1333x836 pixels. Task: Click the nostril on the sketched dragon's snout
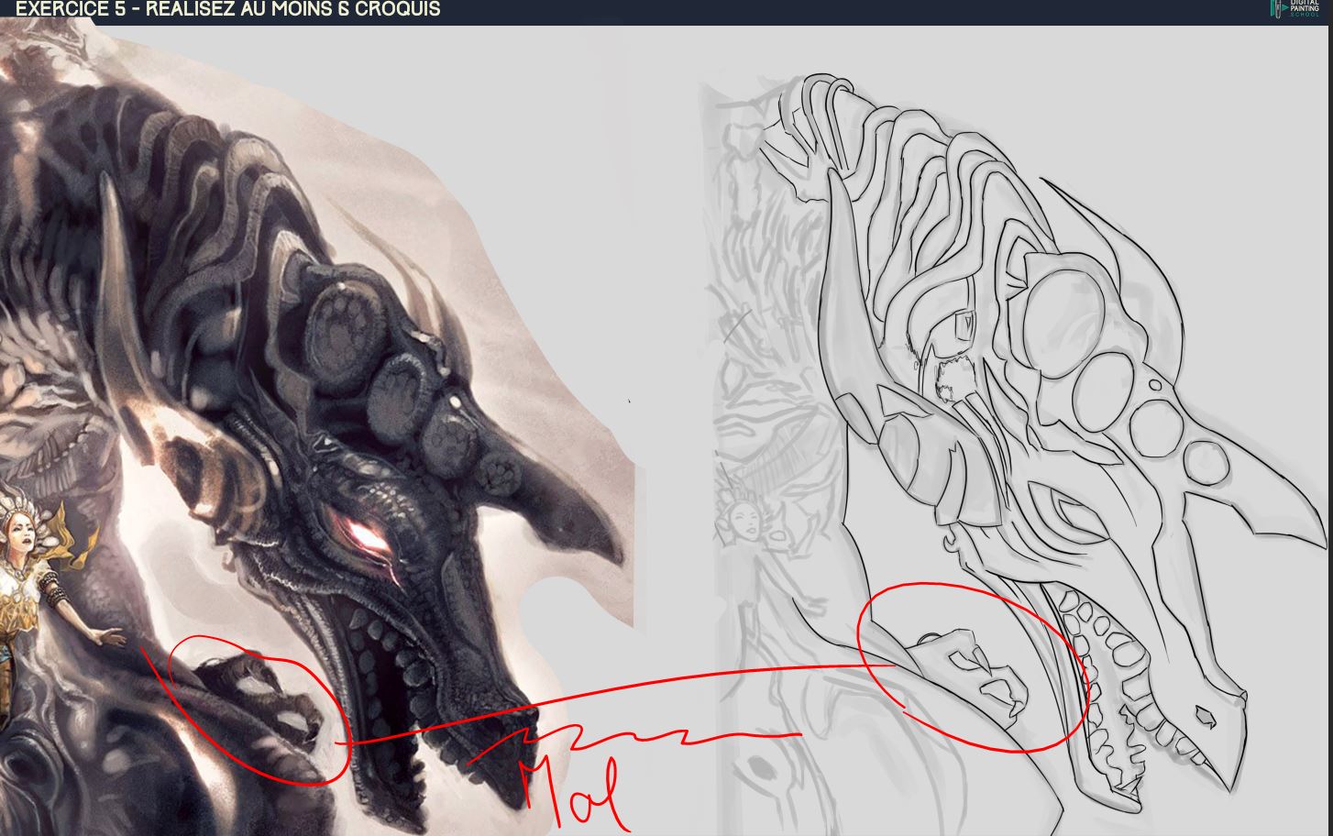pos(1206,717)
